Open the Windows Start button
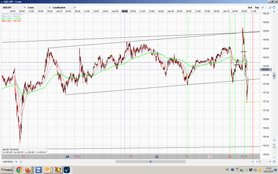278x174 pixels. (x=7, y=170)
